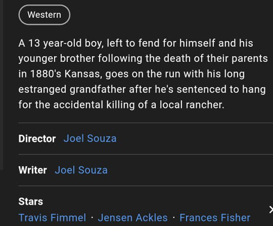Open writer Joel Souza's page

(x=81, y=170)
